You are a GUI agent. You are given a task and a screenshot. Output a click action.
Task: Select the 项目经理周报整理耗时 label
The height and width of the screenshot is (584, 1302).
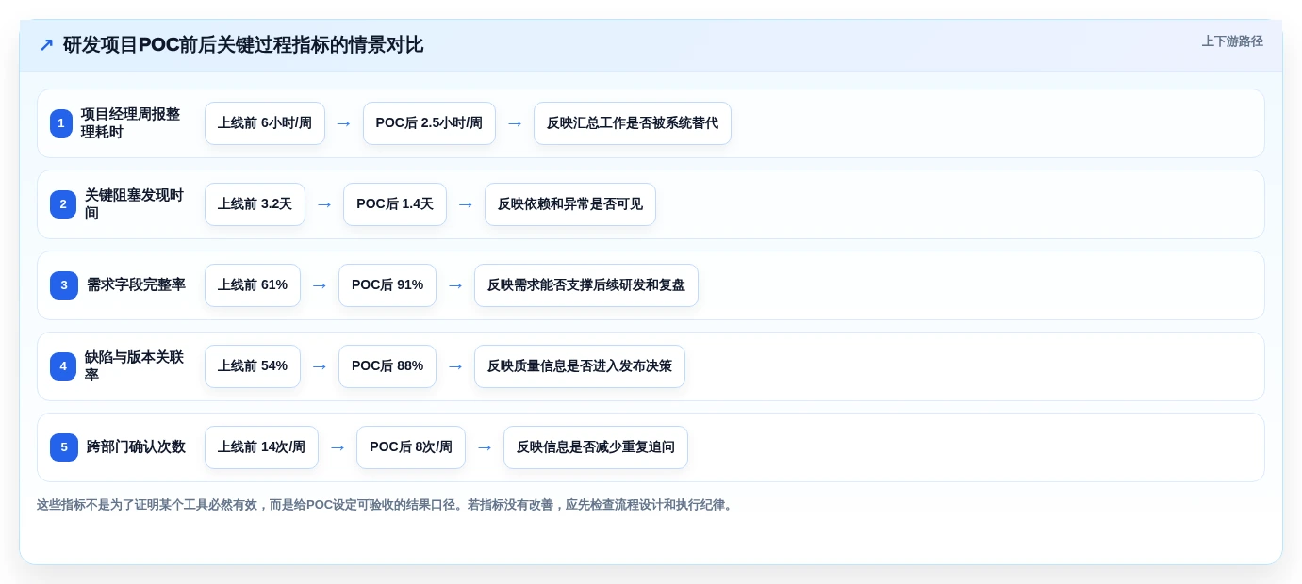130,123
